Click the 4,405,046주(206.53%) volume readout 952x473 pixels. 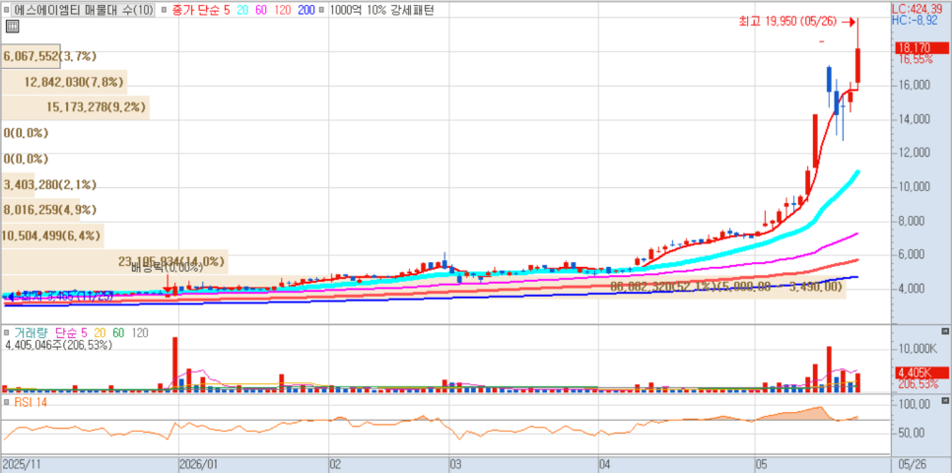pyautogui.click(x=58, y=345)
